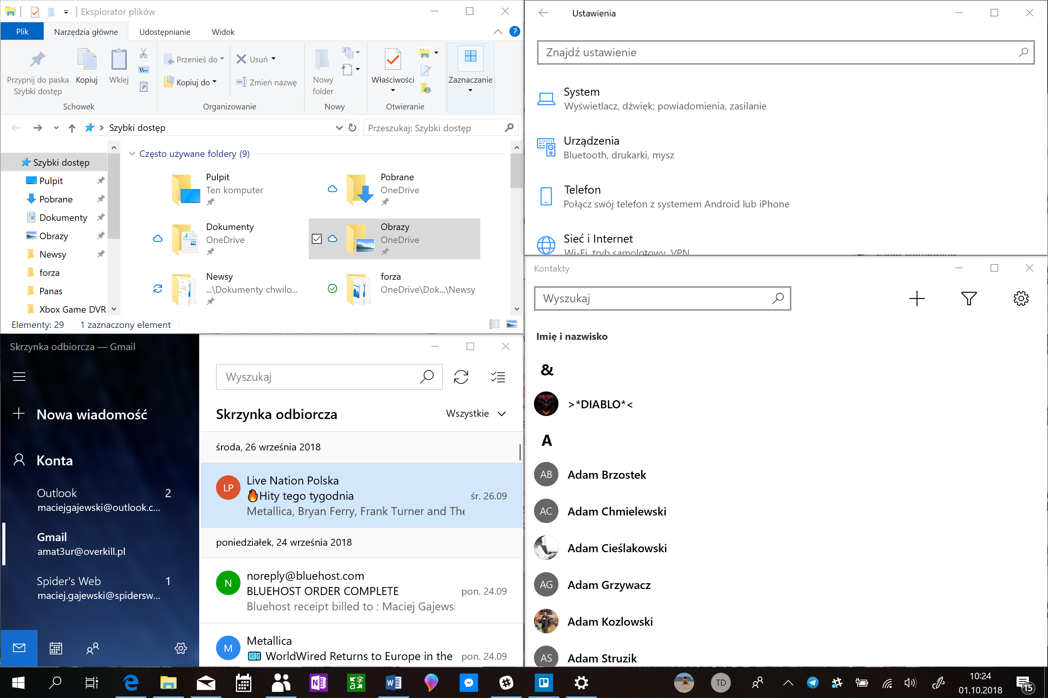The image size is (1048, 698).
Task: Collapse the Explorer ribbon
Action: (x=498, y=32)
